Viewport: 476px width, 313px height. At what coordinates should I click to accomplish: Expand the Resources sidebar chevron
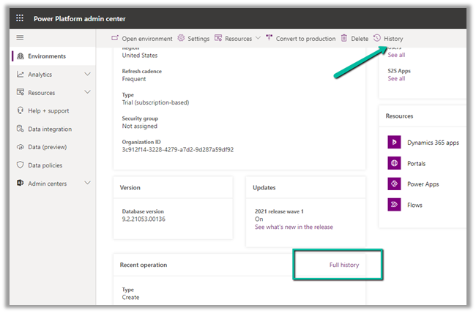88,92
